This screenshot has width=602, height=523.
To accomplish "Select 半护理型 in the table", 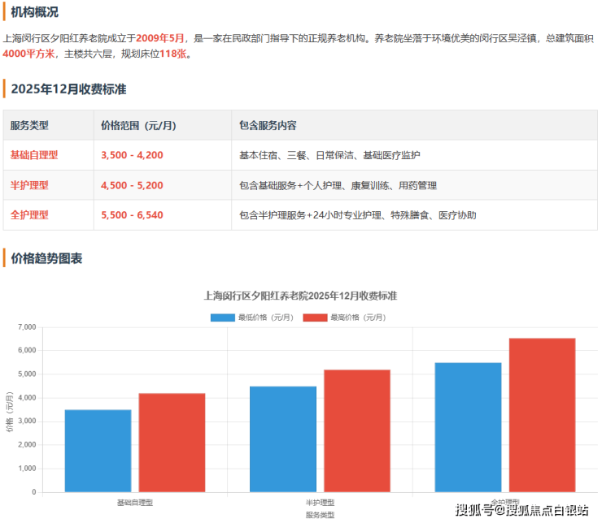I will (29, 185).
